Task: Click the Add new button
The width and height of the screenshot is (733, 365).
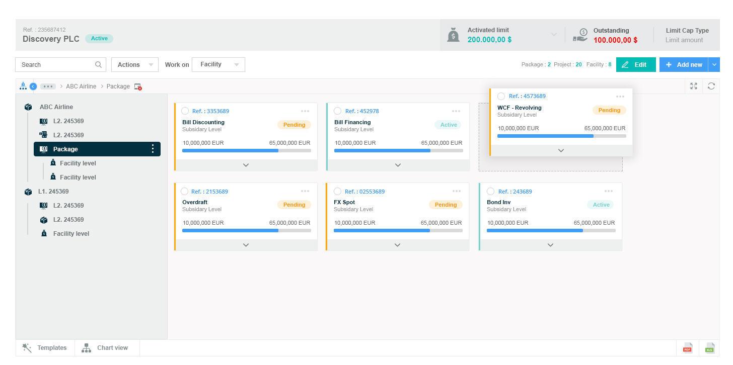Action: point(683,65)
